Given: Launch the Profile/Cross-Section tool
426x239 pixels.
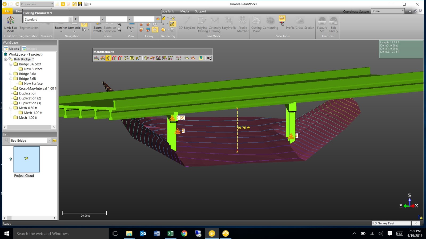Looking at the screenshot, I should 300,23.
